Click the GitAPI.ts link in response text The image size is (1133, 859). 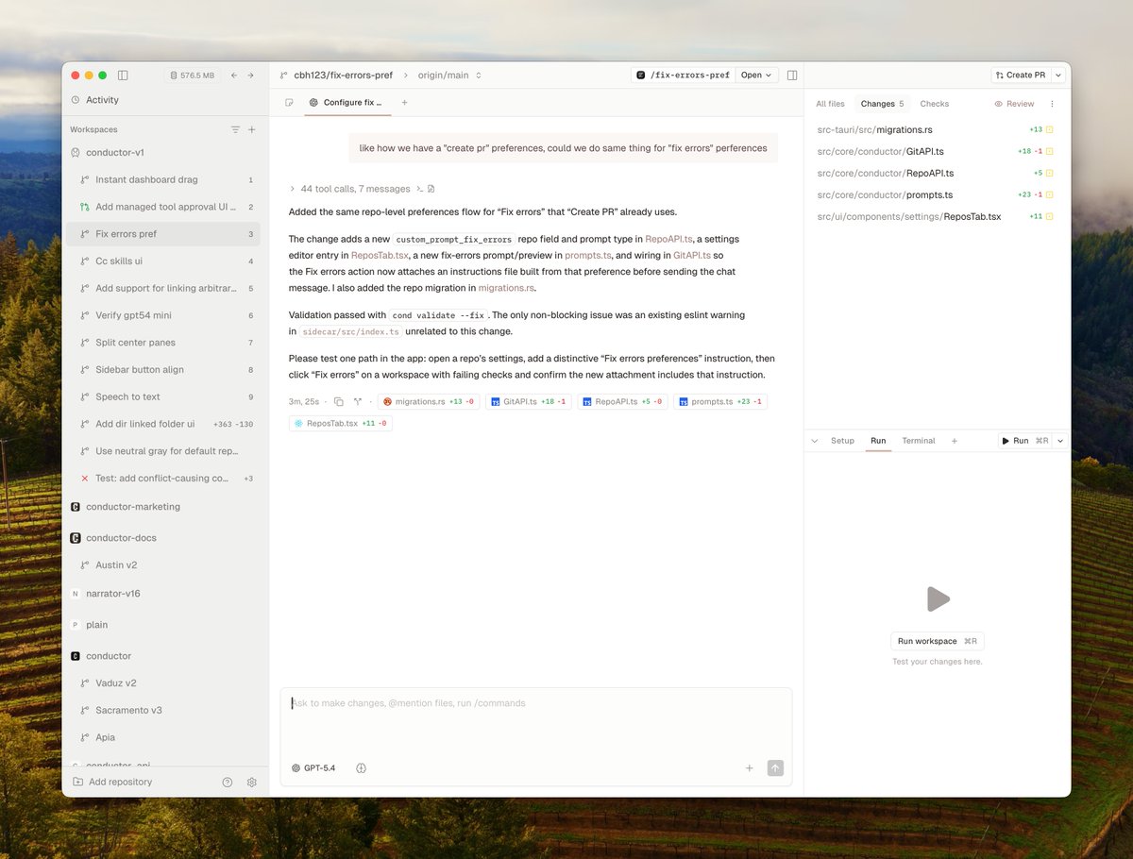pos(692,255)
